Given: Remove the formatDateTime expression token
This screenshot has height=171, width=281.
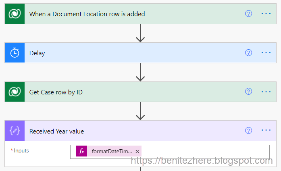Looking at the screenshot, I should (137, 152).
